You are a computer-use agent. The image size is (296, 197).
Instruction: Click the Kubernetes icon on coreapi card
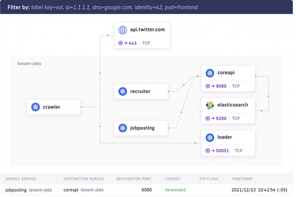(210, 73)
